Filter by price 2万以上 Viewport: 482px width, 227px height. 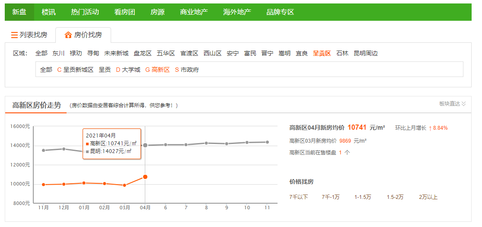point(428,197)
